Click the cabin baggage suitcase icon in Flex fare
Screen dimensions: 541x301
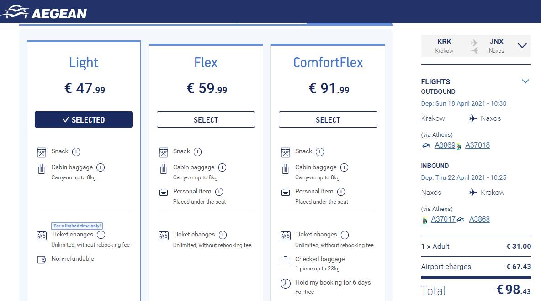pyautogui.click(x=164, y=169)
